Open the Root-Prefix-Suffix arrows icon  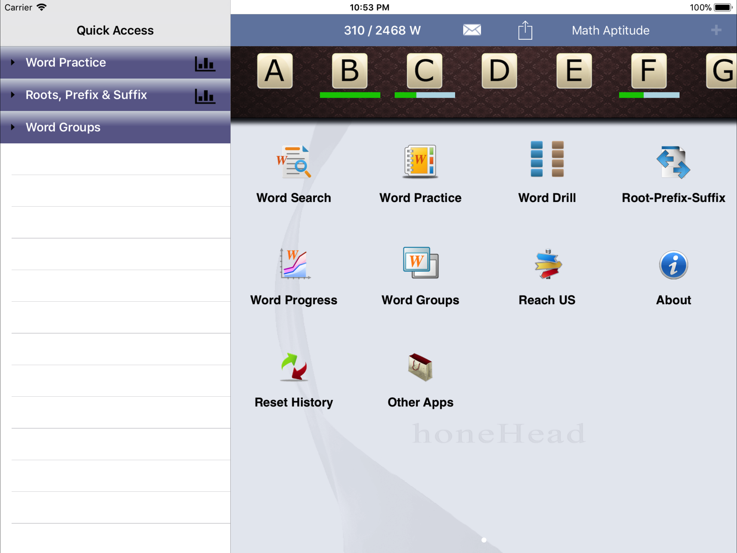(x=673, y=163)
